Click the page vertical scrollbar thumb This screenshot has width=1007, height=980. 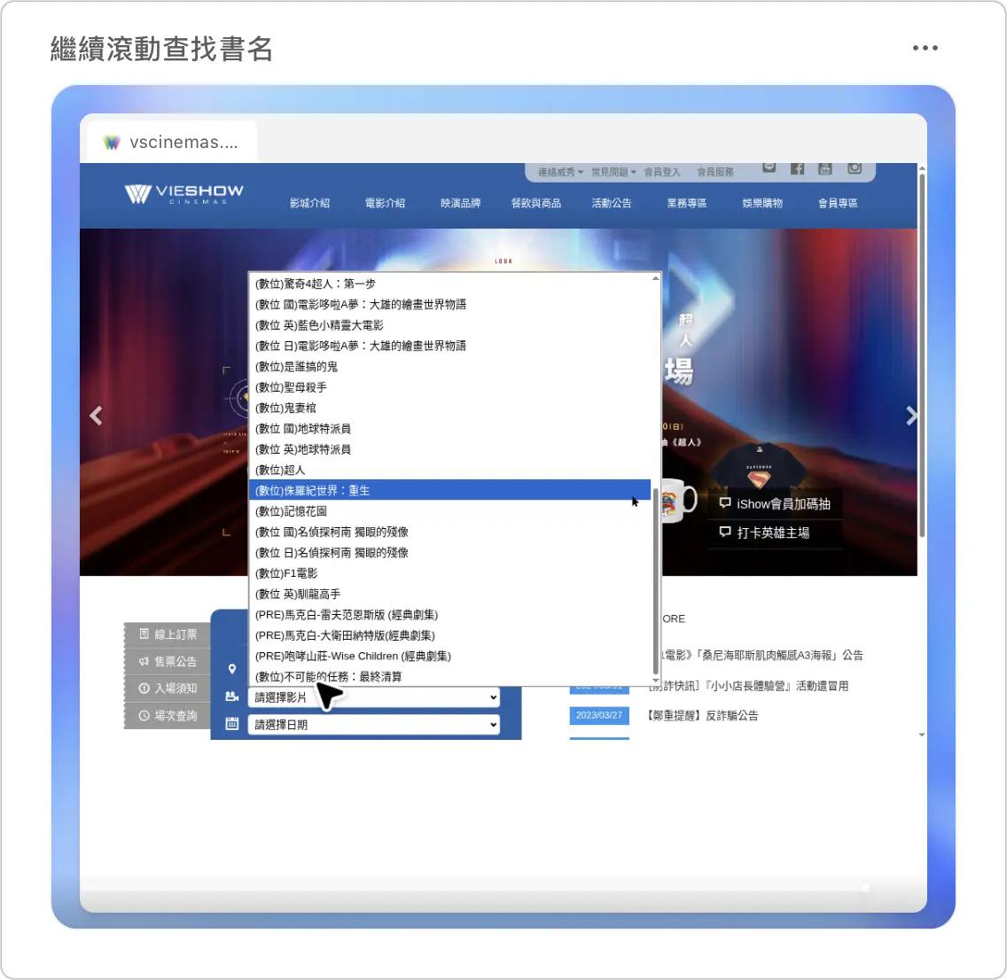922,354
